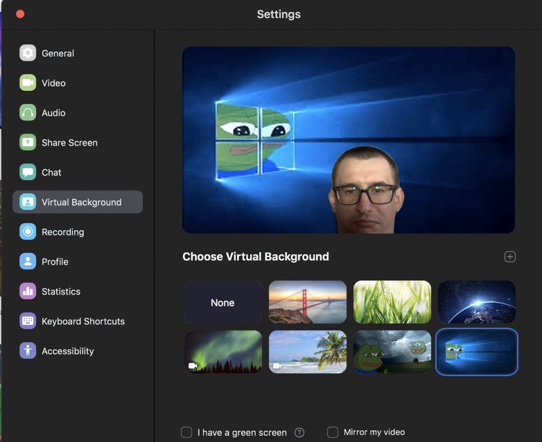Screen dimensions: 542x442
Task: Open the green screen help icon
Action: tap(299, 432)
